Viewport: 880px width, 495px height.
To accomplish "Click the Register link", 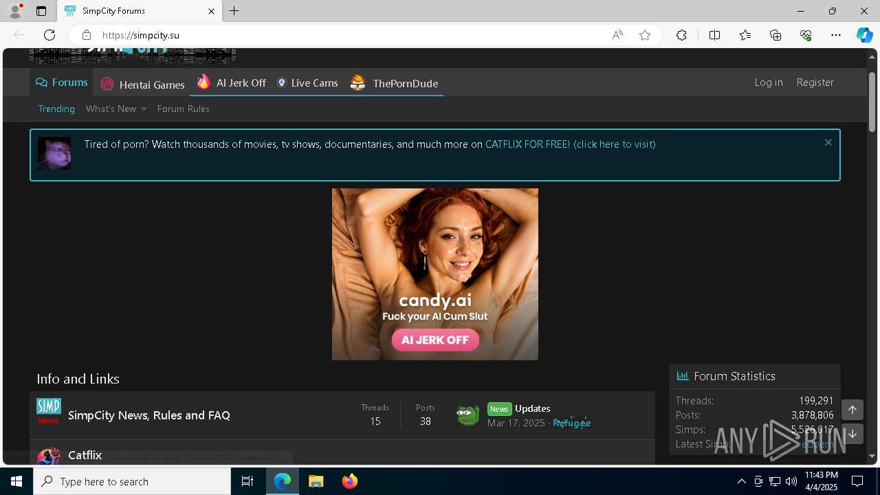I will [x=815, y=82].
